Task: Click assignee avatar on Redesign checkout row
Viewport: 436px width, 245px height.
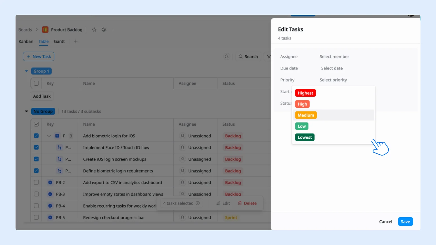Action: pyautogui.click(x=183, y=217)
